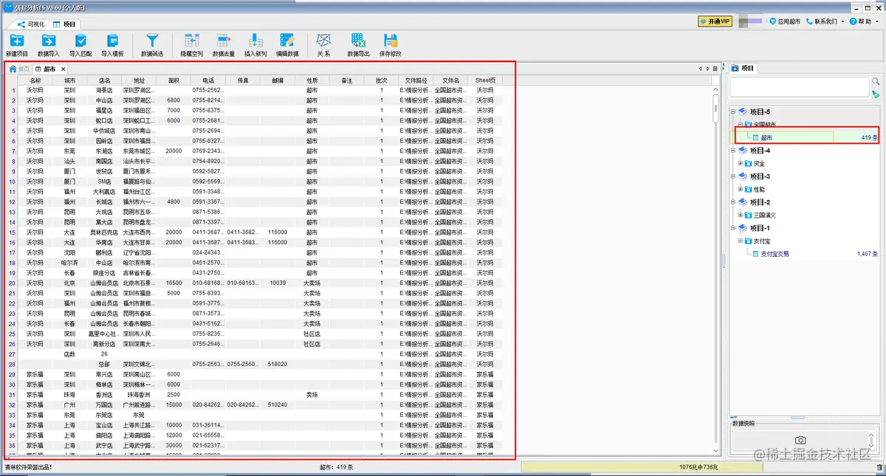Open the 导入模板 tool
Viewport: 886px width, 476px height.
tap(112, 45)
